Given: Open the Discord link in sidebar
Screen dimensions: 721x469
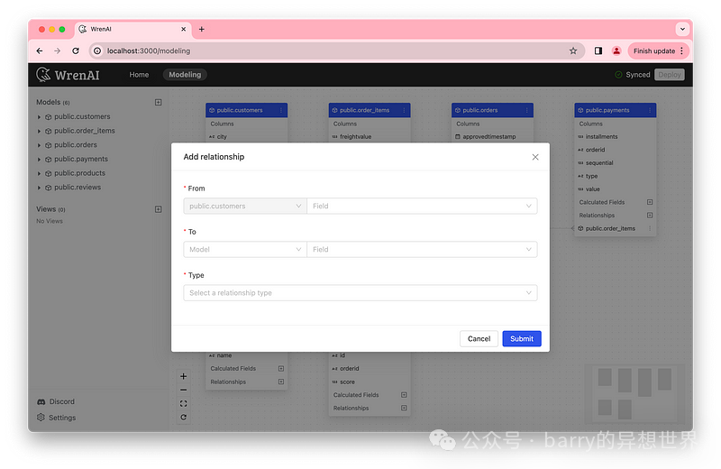Looking at the screenshot, I should point(61,401).
